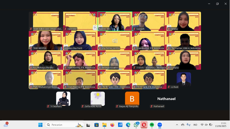Click the Microsoft Store taskbar icon
The image size is (230, 129).
point(96,125)
